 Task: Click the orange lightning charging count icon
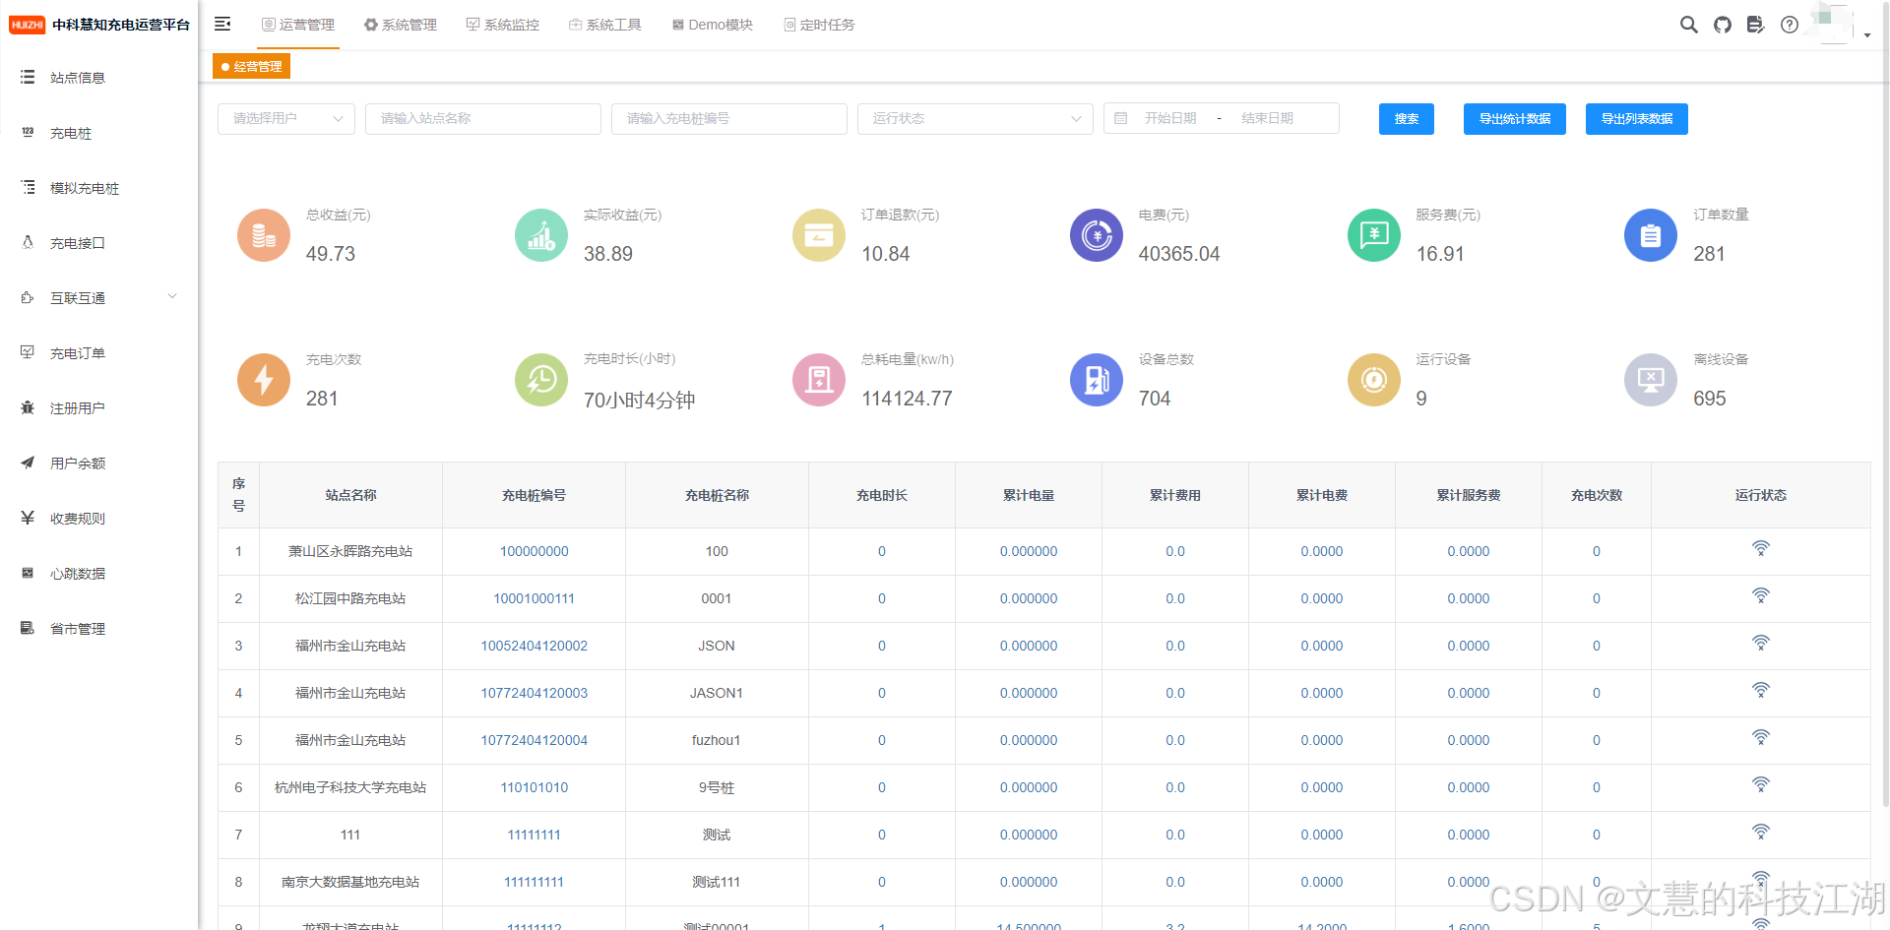pos(263,380)
